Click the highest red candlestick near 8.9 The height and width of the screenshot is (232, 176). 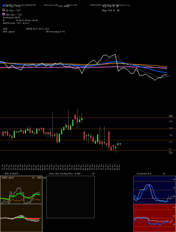point(75,117)
